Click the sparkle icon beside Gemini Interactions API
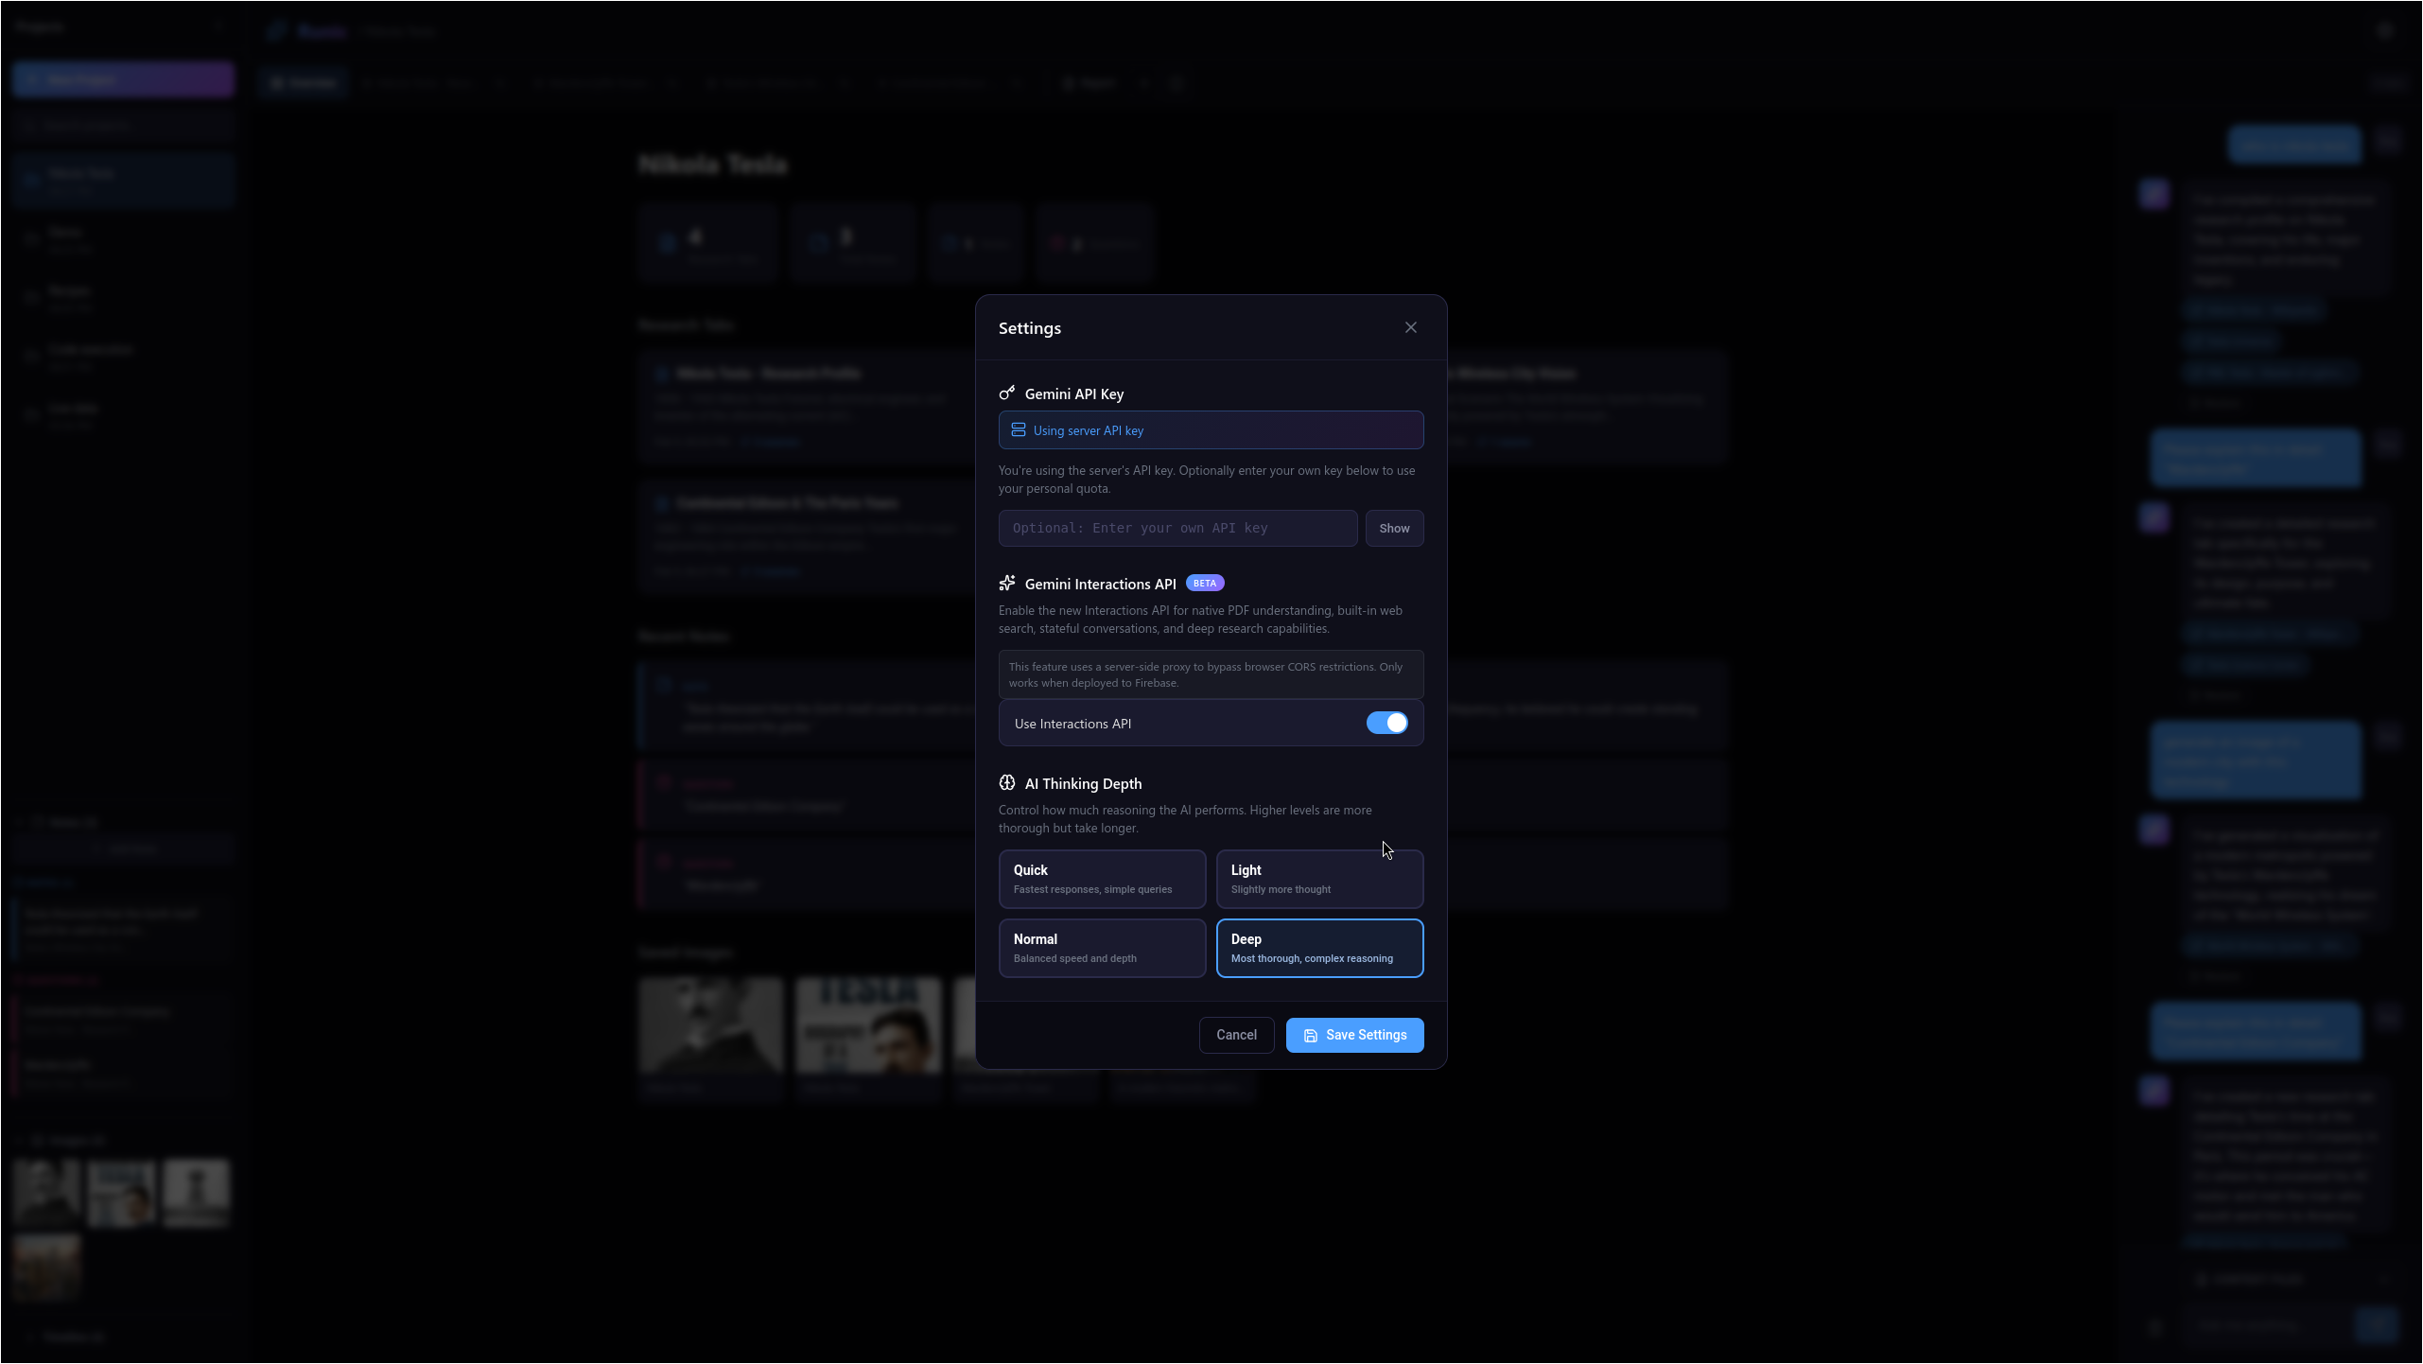Viewport: 2423px width, 1364px height. (x=1006, y=584)
